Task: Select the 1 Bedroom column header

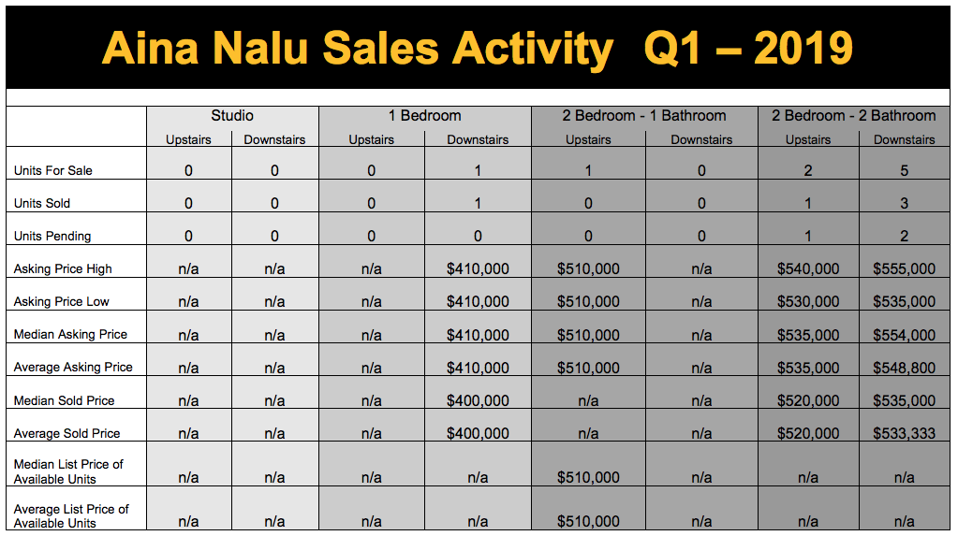Action: pos(424,116)
